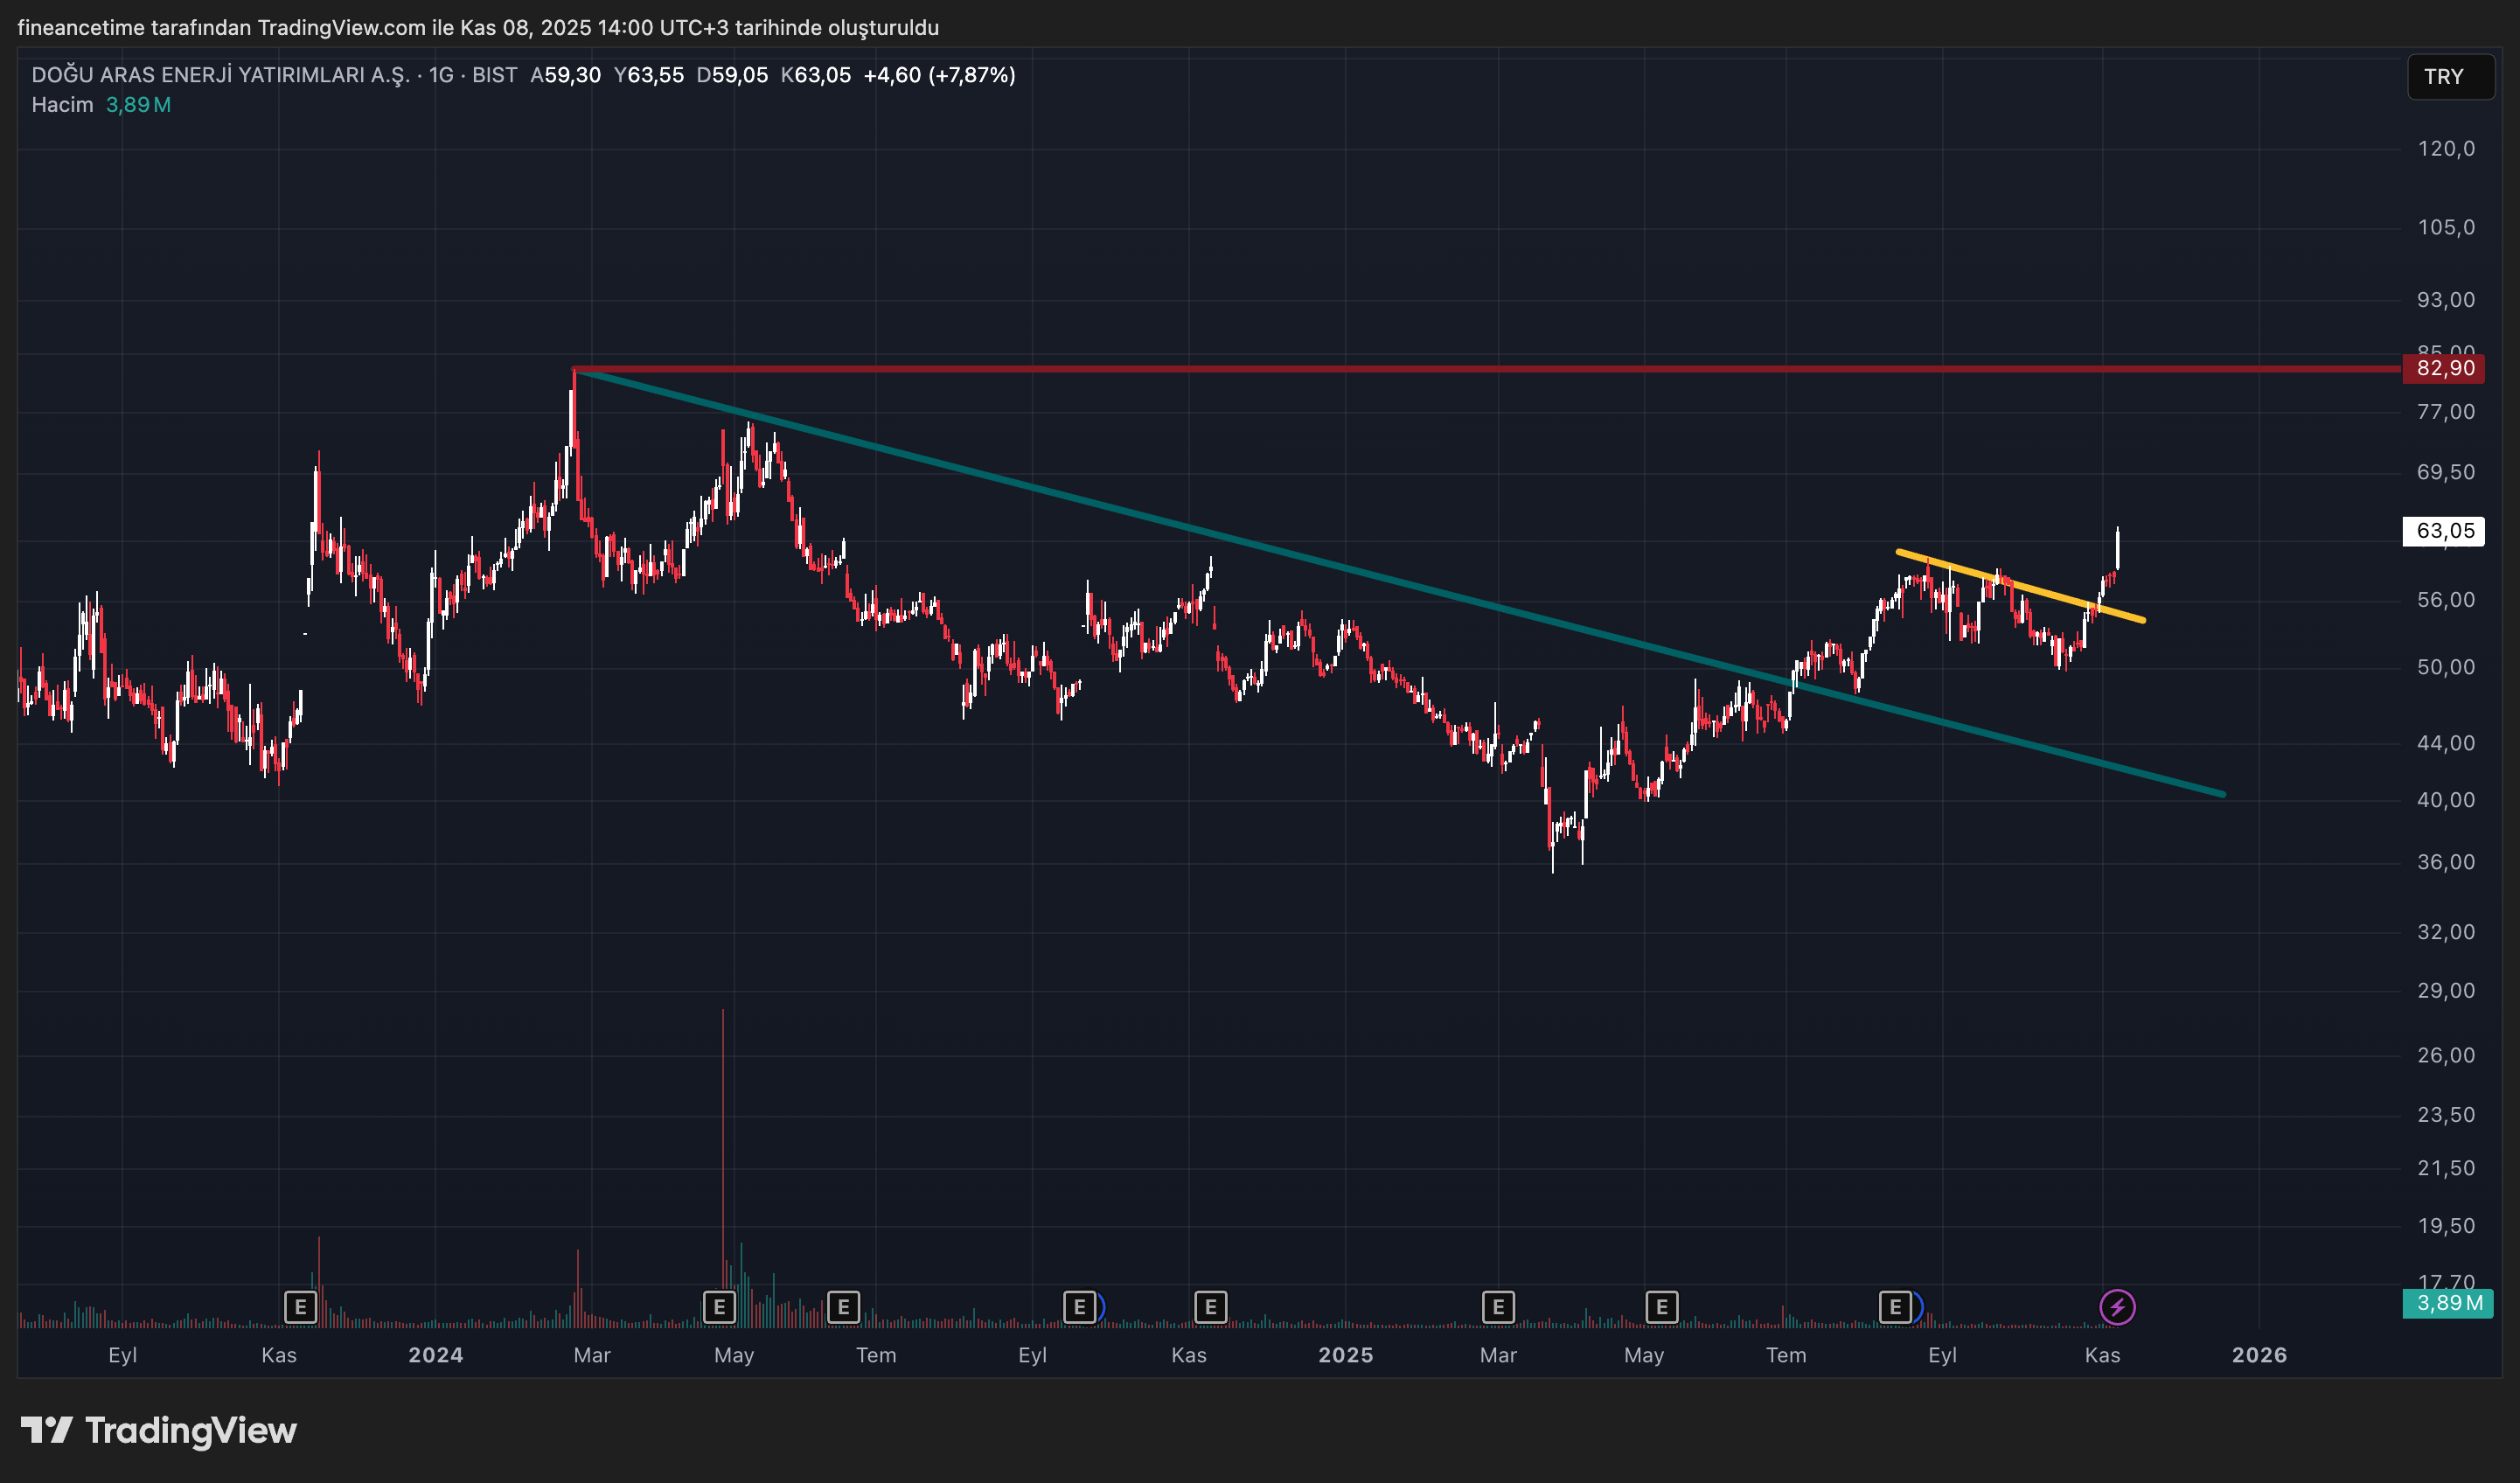Screen dimensions: 2520x1483
Task: Open the earnings E marker near Tem 2024
Action: click(x=843, y=1306)
